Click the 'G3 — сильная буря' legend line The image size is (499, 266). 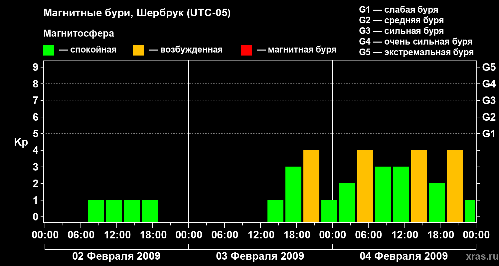coord(402,31)
